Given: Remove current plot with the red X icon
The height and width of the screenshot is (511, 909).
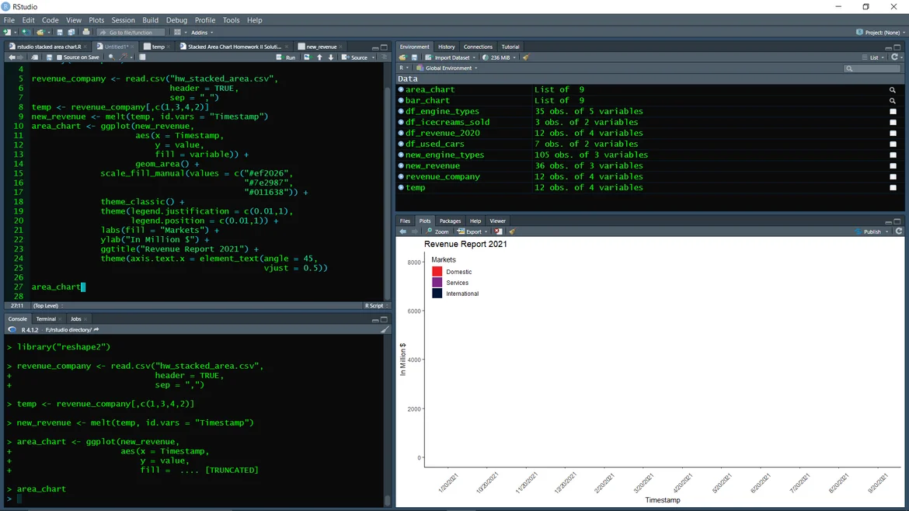Looking at the screenshot, I should (x=498, y=231).
